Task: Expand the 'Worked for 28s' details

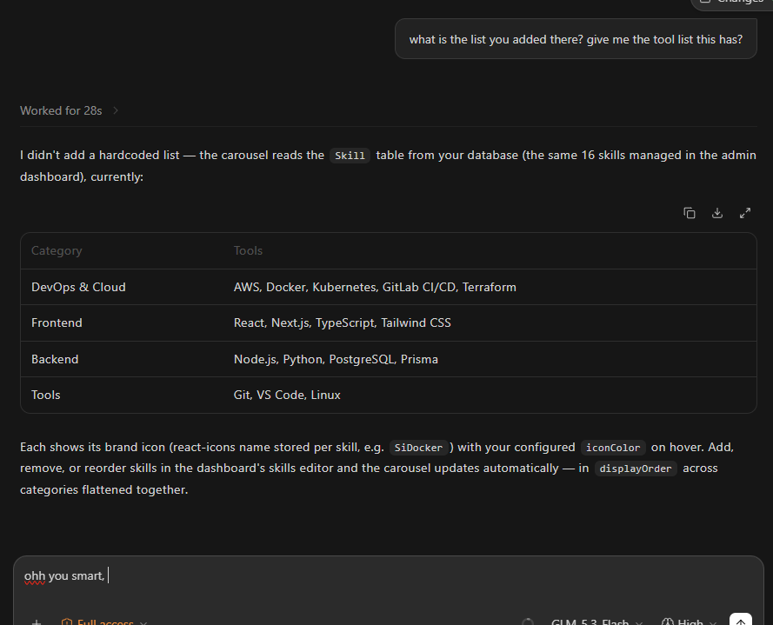Action: 69,110
